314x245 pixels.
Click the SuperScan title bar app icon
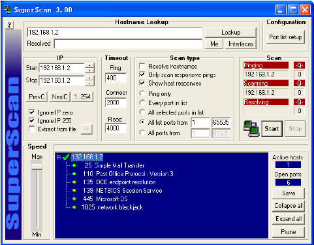pyautogui.click(x=7, y=10)
